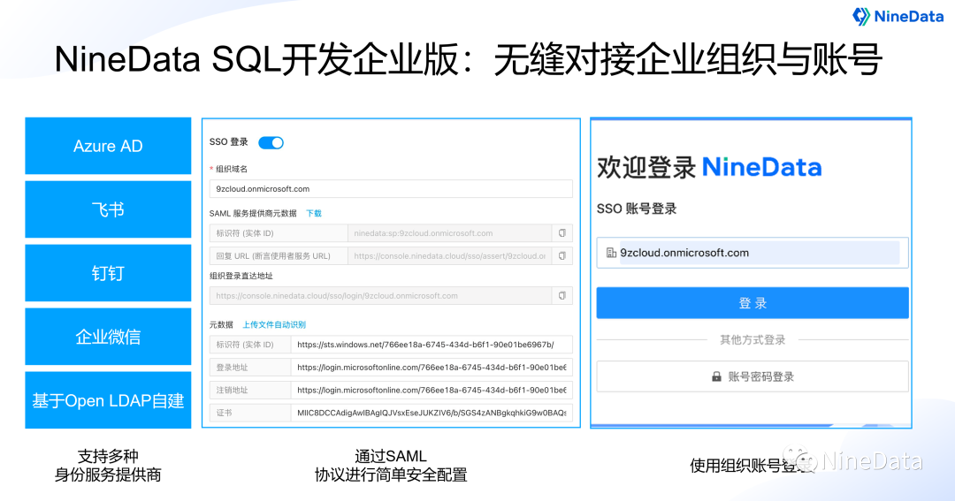Image resolution: width=955 pixels, height=501 pixels.
Task: Click the organization icon in SSO domain field
Action: [611, 253]
